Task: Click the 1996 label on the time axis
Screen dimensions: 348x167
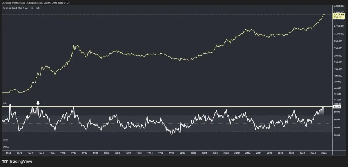Action: (x=161, y=153)
